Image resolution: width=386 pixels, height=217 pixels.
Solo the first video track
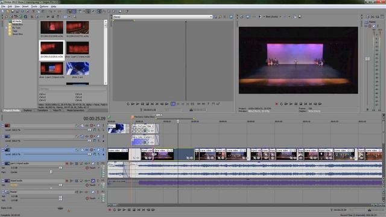coord(103,125)
